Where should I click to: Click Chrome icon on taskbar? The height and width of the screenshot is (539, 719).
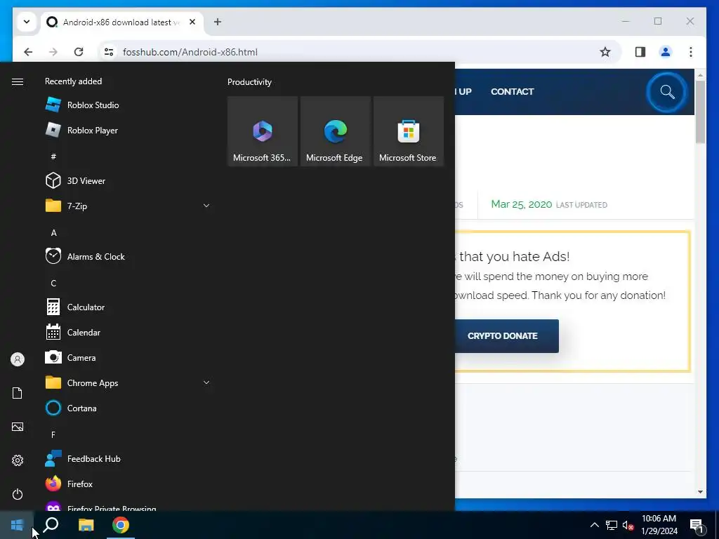[121, 525]
